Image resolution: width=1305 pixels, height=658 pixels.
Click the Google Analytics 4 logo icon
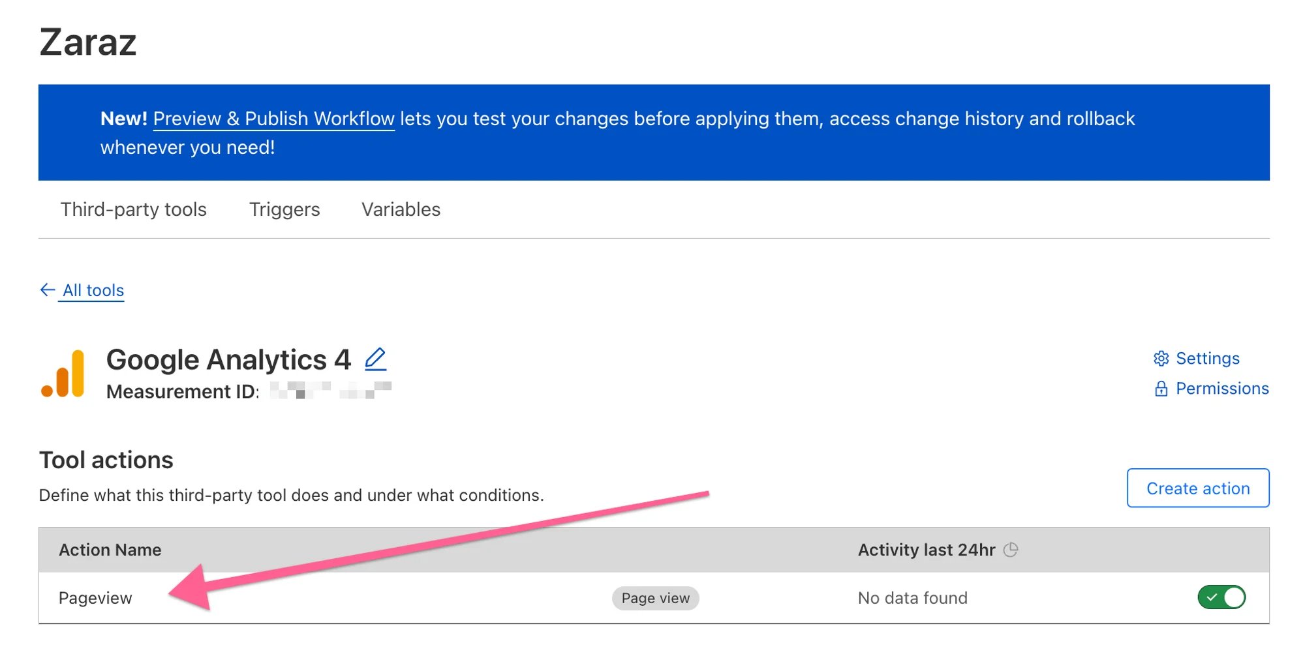(65, 372)
